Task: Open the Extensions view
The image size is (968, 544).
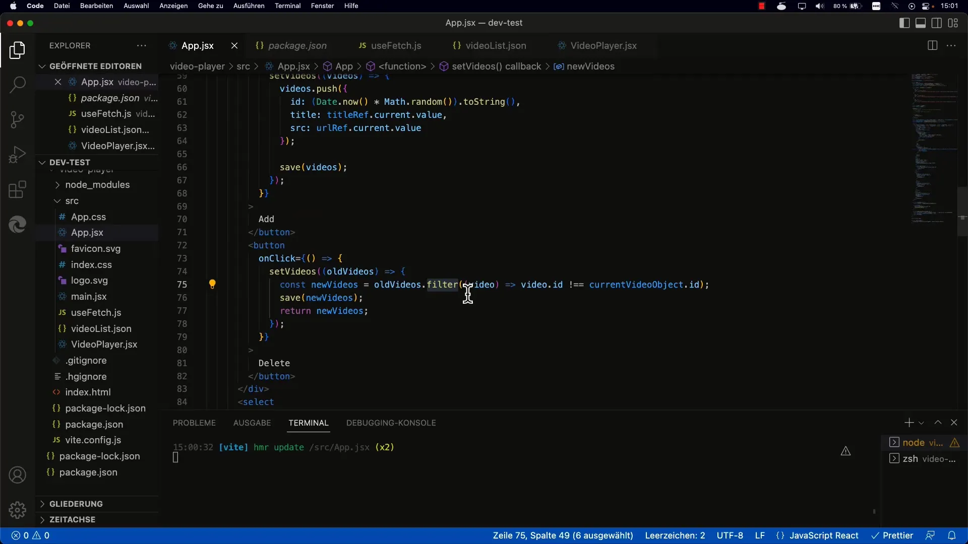Action: 17,190
